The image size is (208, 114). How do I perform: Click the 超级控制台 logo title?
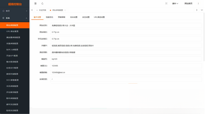click(x=15, y=4)
